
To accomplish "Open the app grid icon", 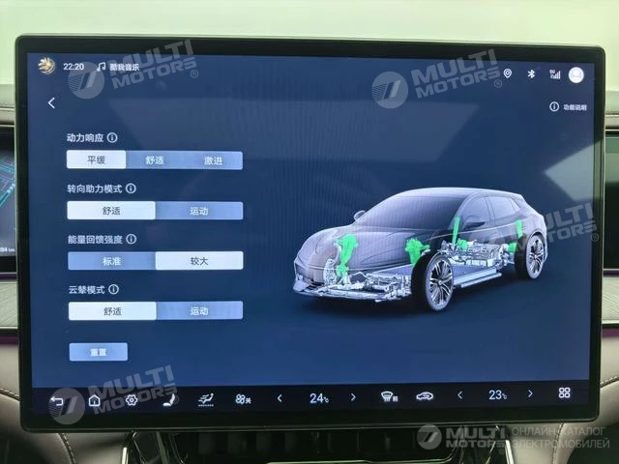I will point(564,393).
